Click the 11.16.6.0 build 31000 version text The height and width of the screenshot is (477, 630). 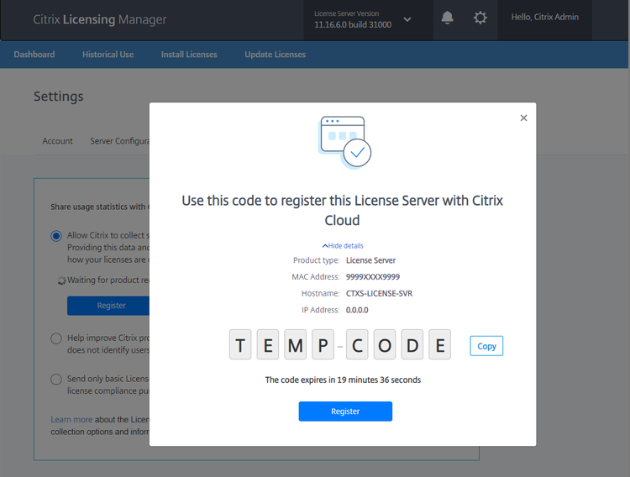point(353,24)
